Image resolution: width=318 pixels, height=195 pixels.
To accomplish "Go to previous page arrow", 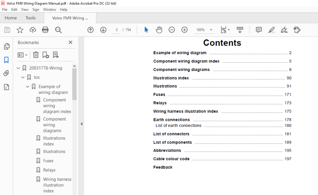I will coord(90,30).
